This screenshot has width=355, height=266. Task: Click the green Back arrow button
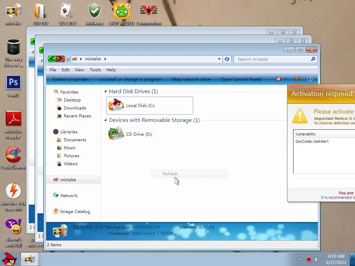coord(52,59)
